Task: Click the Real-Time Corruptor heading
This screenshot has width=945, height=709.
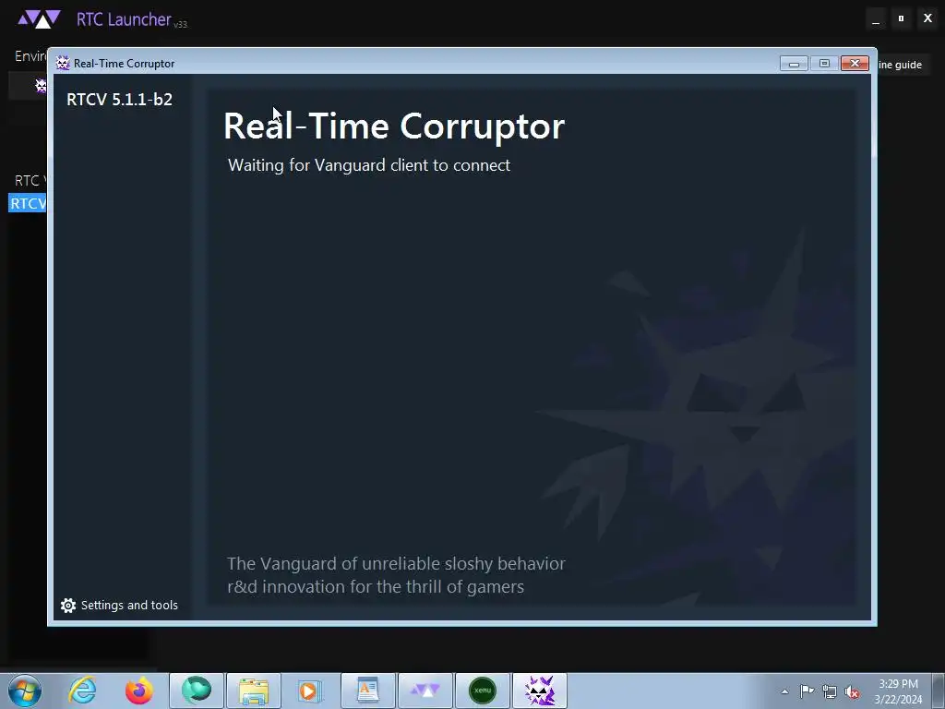Action: [393, 126]
